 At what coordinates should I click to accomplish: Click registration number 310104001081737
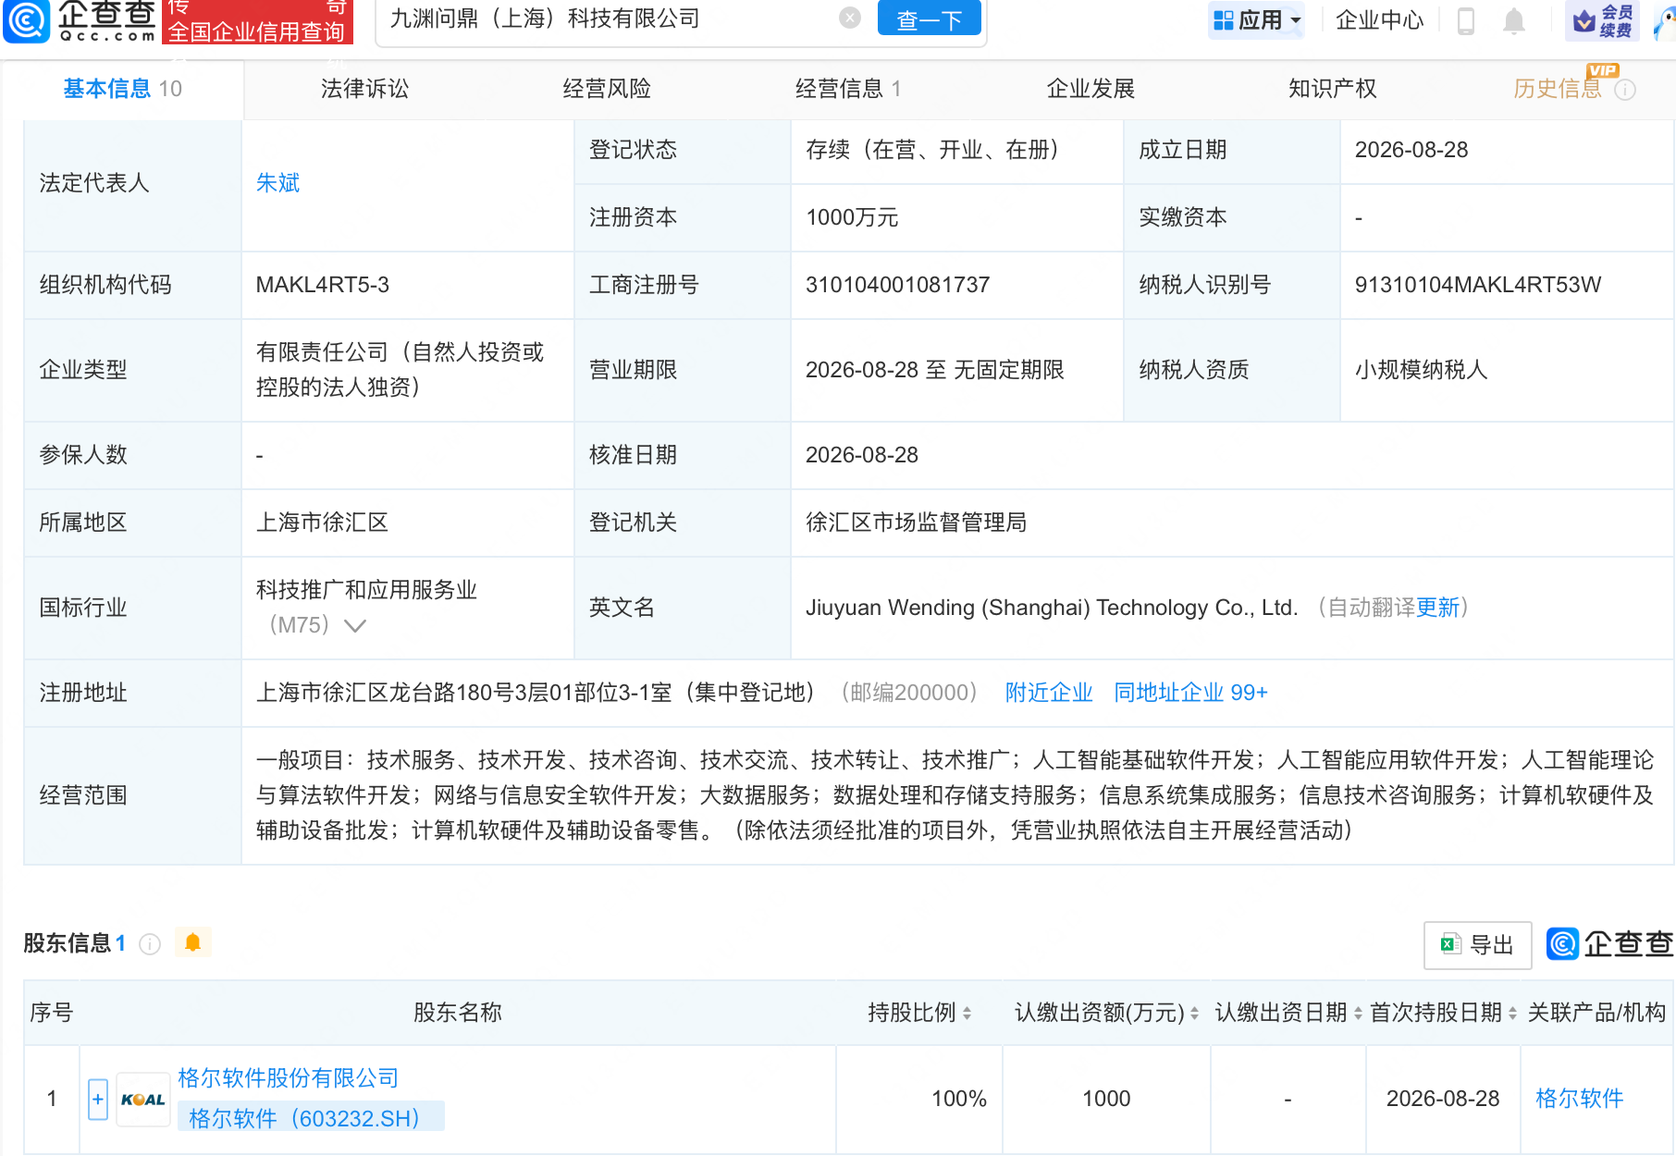tap(897, 285)
